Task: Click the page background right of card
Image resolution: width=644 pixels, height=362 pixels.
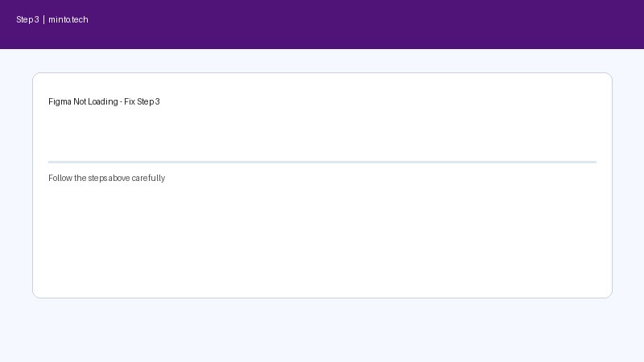Action: 628,185
